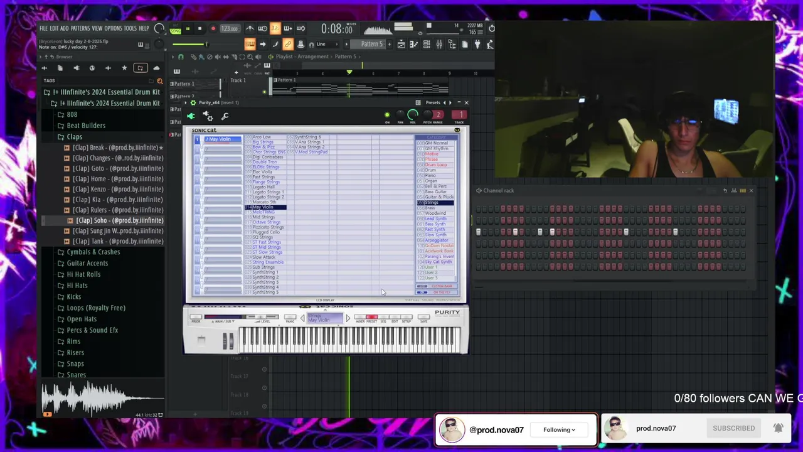The width and height of the screenshot is (803, 452).
Task: Toggle the 3-2 countdown before recording icon
Action: pyautogui.click(x=275, y=29)
